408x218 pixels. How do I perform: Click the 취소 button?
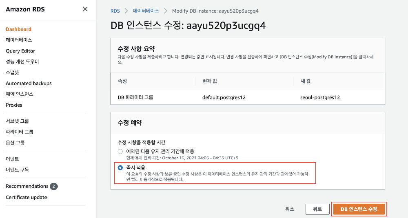click(x=290, y=209)
